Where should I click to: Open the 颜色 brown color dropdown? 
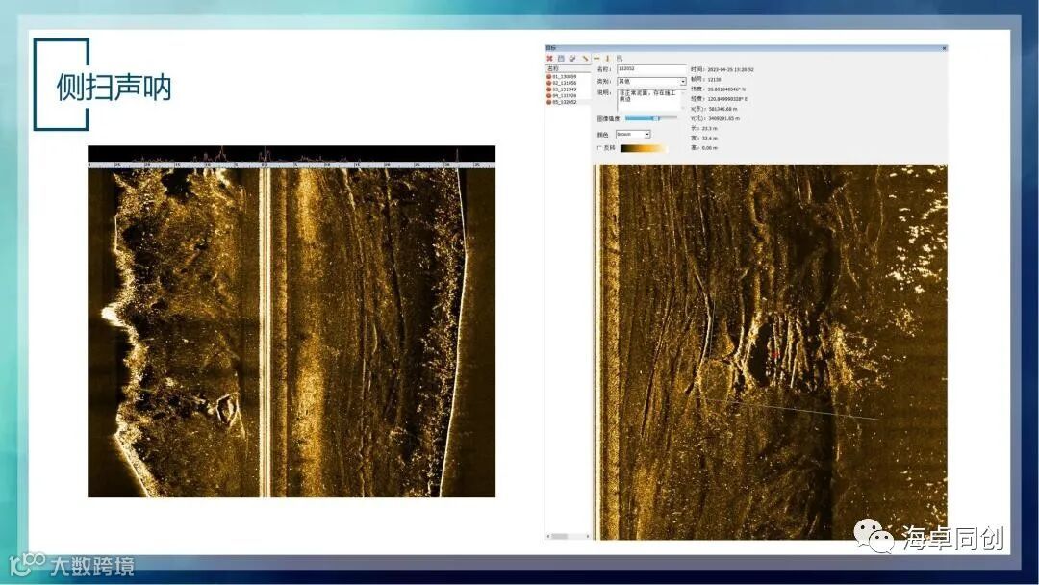click(633, 135)
